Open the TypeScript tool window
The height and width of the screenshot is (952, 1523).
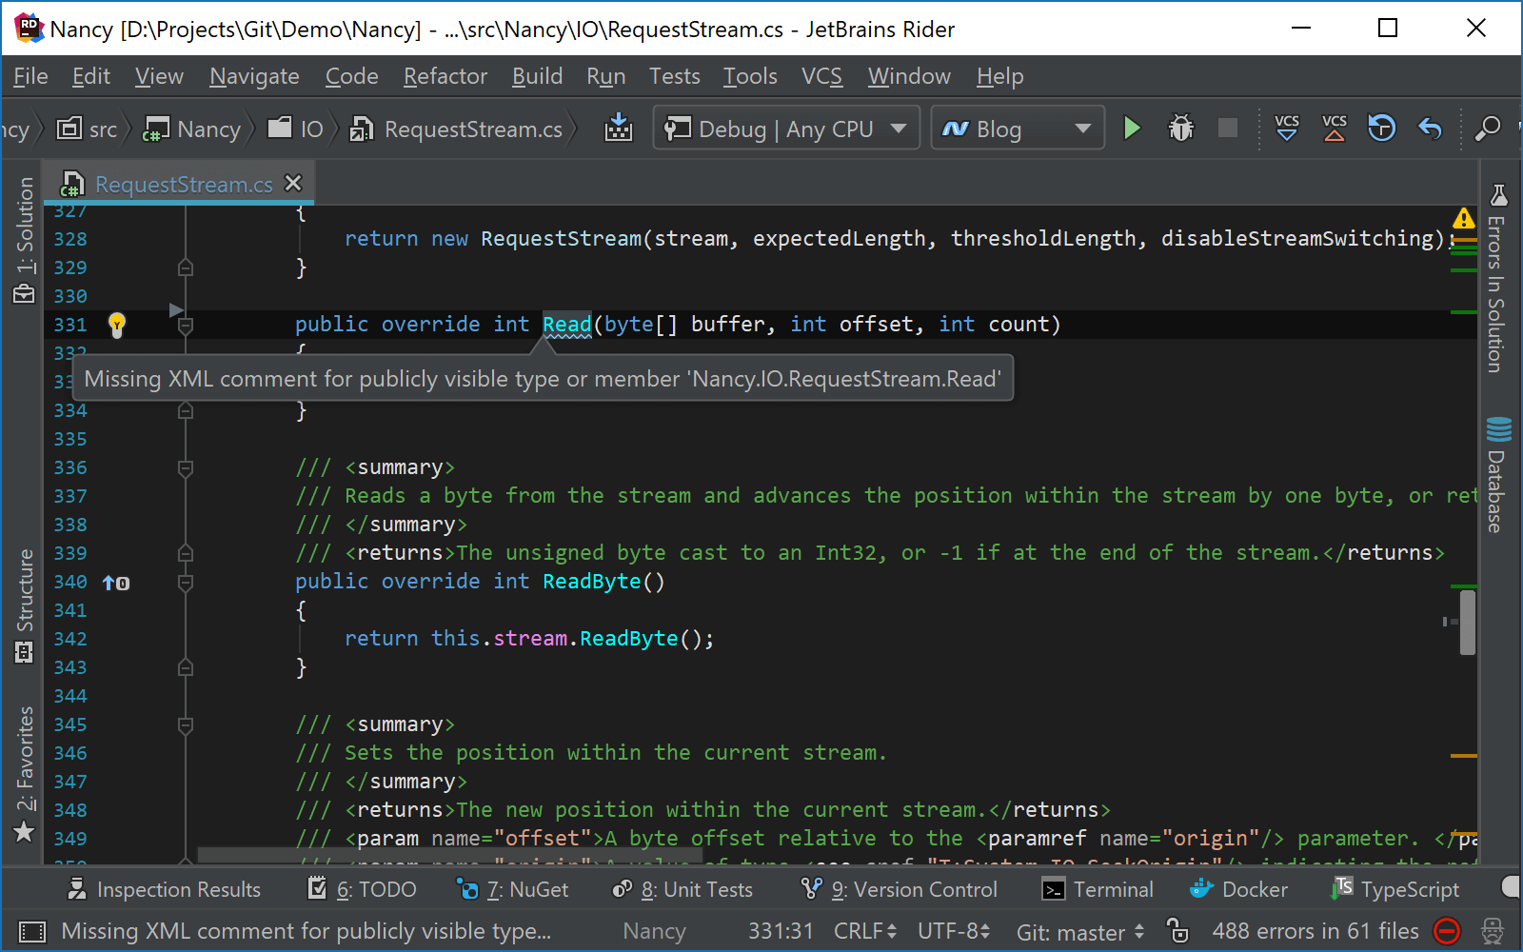tap(1396, 889)
